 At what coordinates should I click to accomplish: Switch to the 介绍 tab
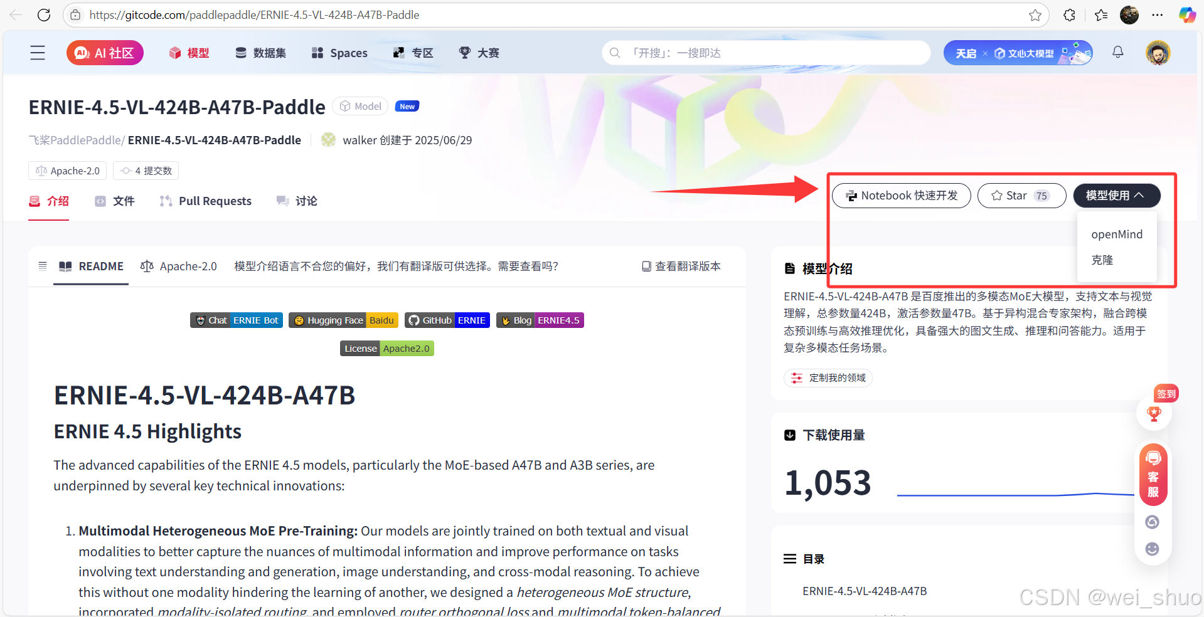tap(49, 201)
